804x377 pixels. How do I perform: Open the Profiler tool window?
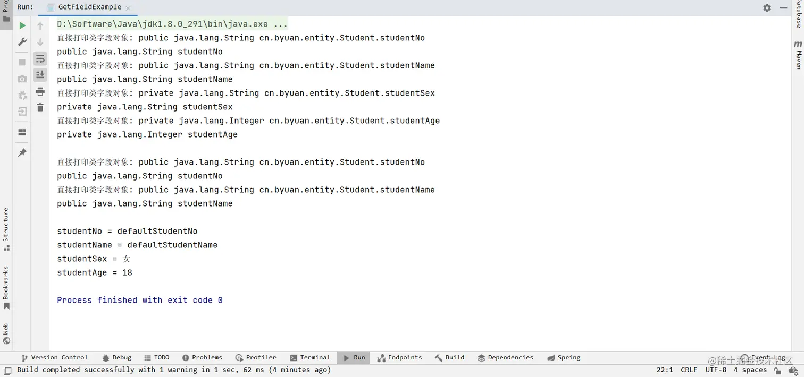click(256, 358)
